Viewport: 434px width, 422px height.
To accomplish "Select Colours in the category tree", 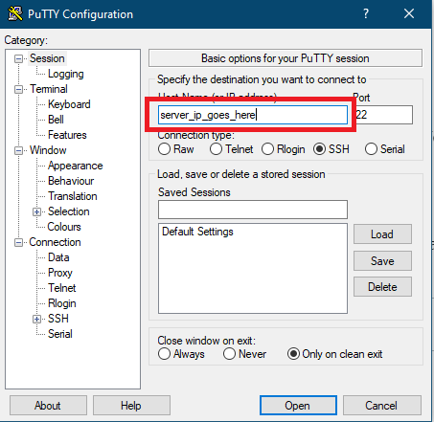I will point(64,227).
